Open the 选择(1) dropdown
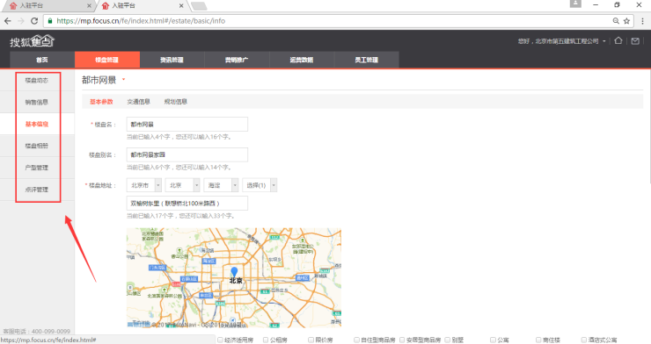This screenshot has height=344, width=651. (x=260, y=185)
